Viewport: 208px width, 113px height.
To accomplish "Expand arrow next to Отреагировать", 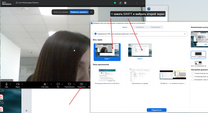I will [74, 84].
